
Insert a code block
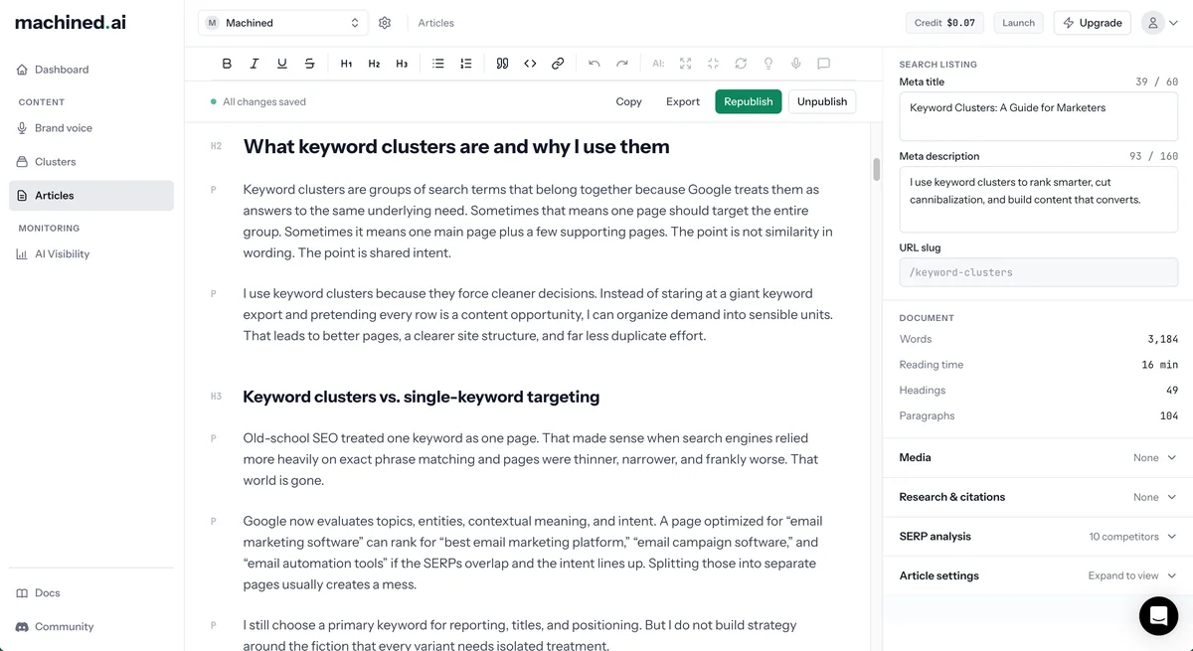[x=530, y=64]
